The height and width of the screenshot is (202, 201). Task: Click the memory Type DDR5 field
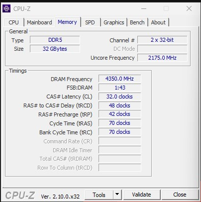[55, 40]
